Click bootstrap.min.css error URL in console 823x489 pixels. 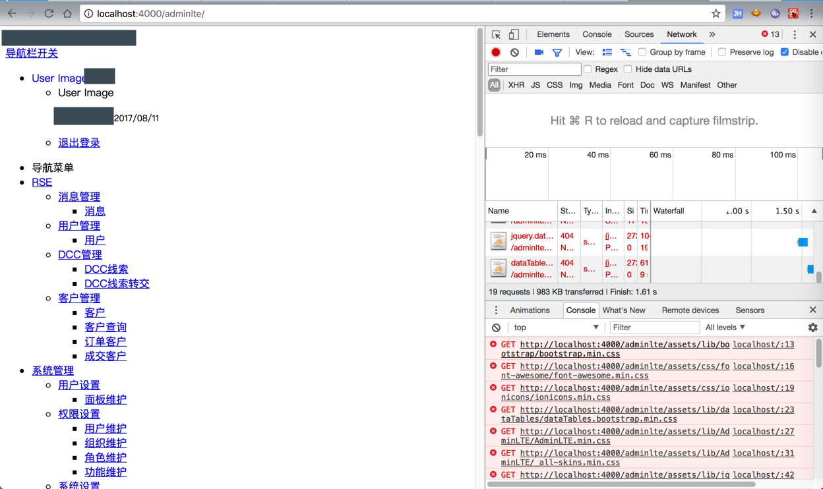coord(615,349)
